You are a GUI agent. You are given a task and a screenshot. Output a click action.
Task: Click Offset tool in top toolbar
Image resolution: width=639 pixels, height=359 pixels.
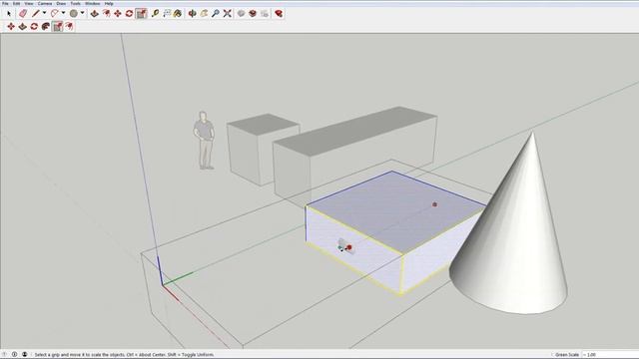(x=107, y=13)
